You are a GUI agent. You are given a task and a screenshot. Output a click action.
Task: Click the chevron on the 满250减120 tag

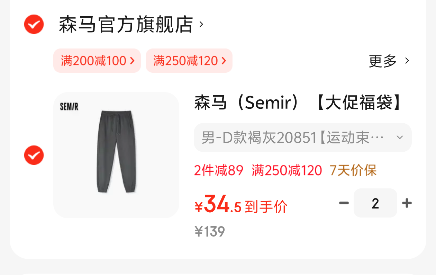pyautogui.click(x=224, y=61)
